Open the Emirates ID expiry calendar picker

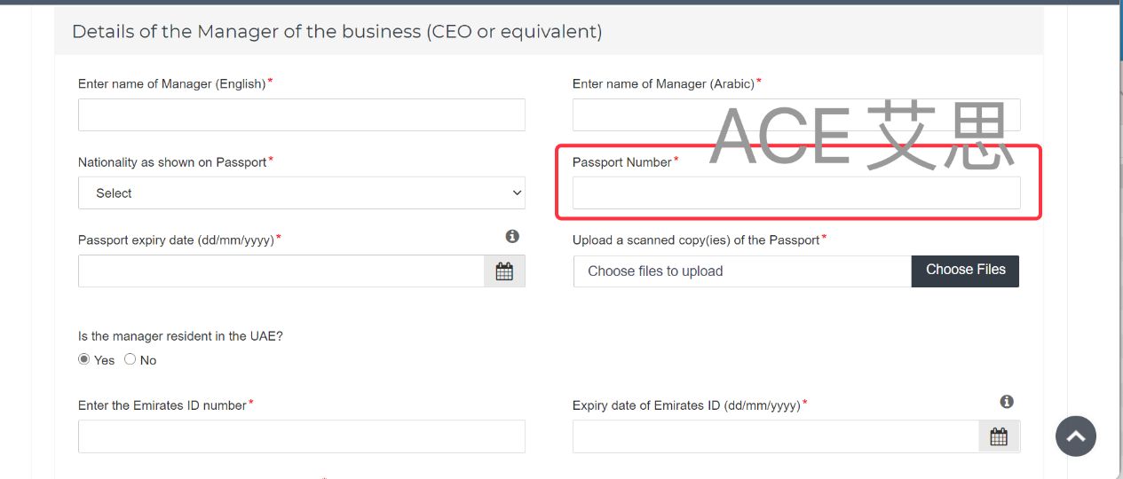pyautogui.click(x=999, y=436)
